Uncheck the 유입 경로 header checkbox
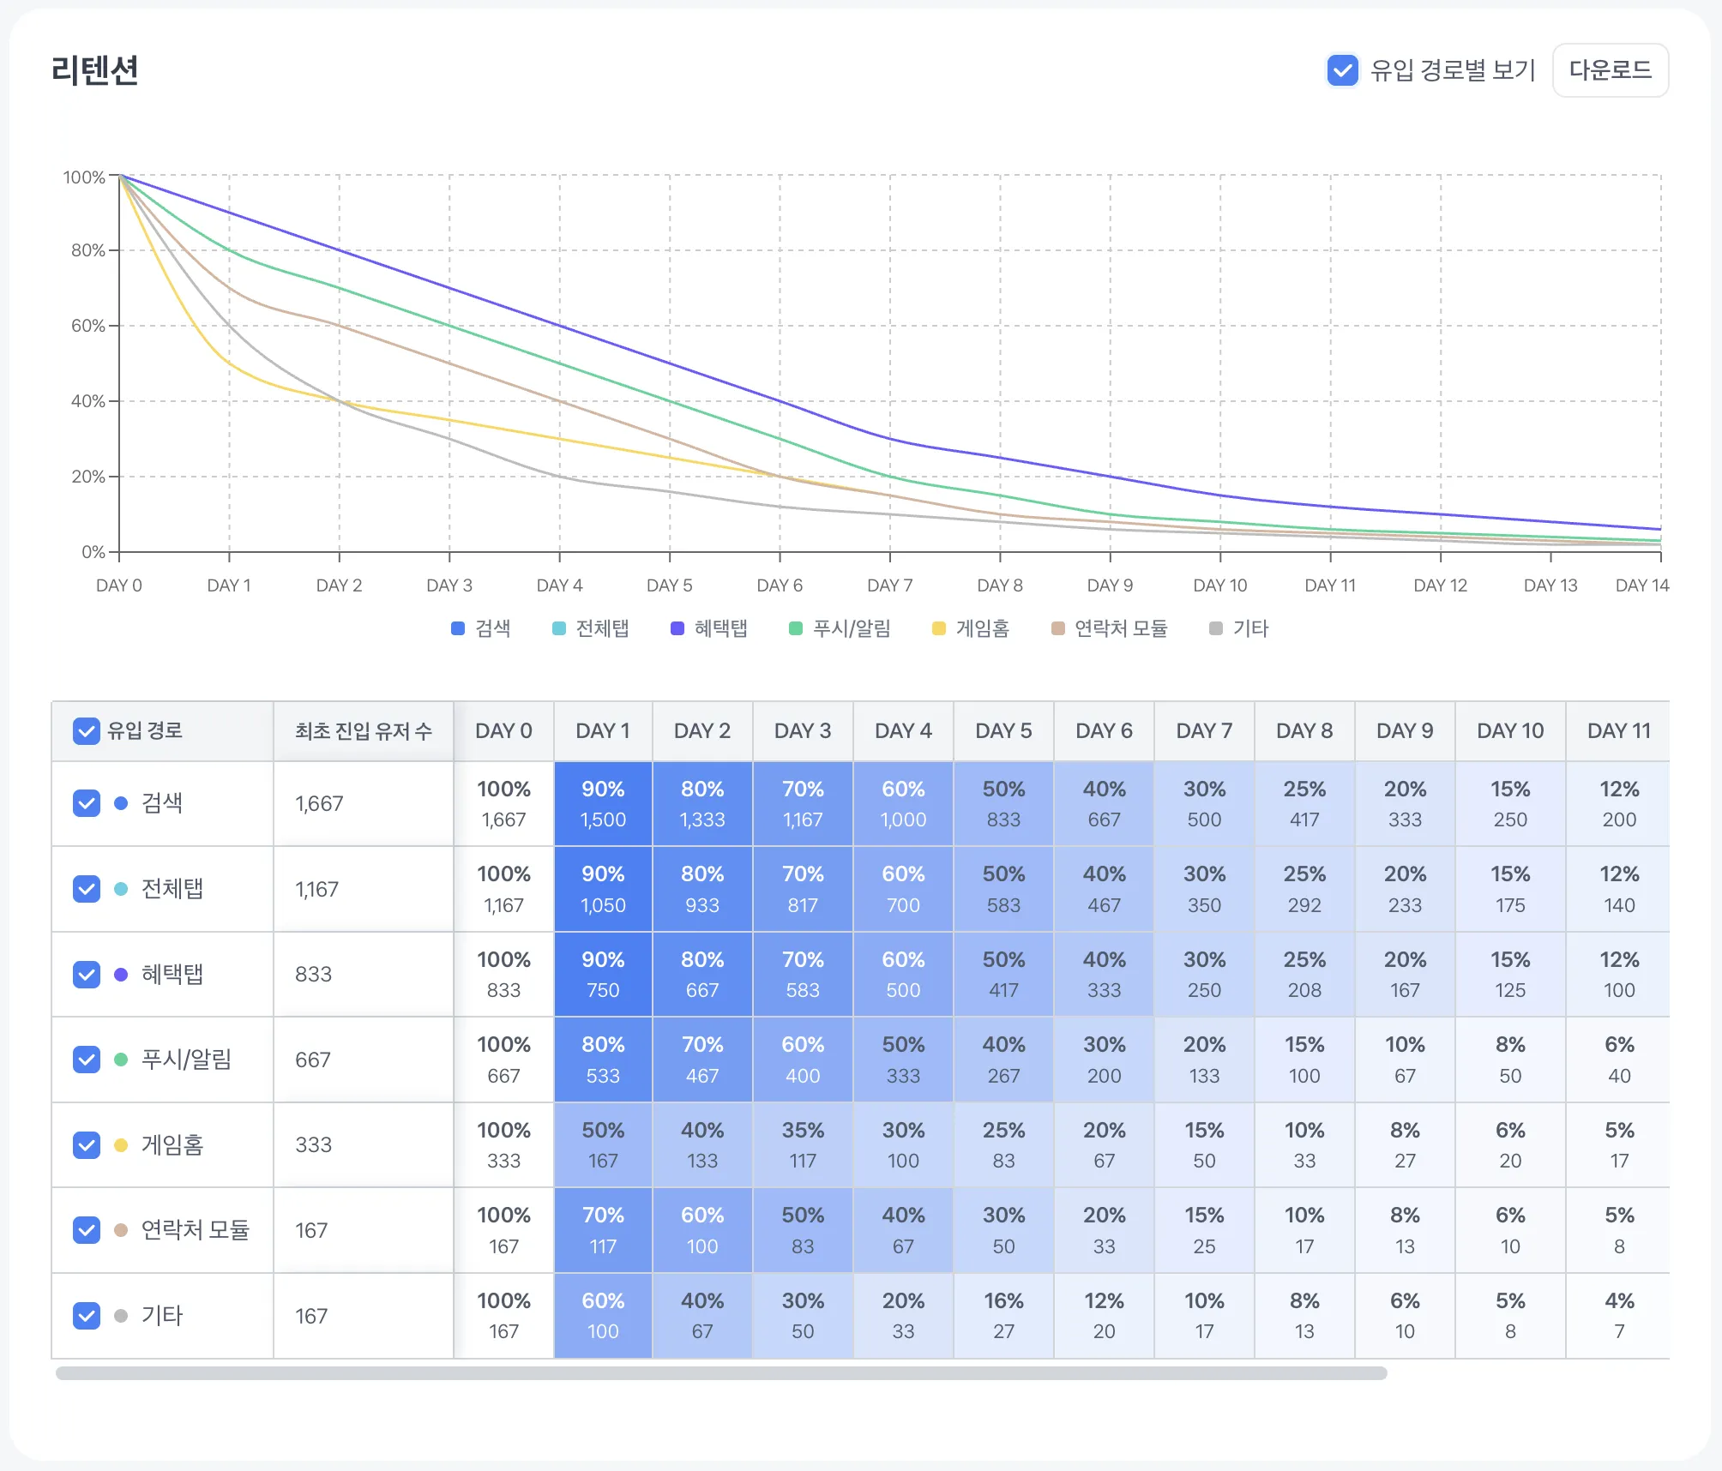The width and height of the screenshot is (1722, 1471). tap(87, 731)
